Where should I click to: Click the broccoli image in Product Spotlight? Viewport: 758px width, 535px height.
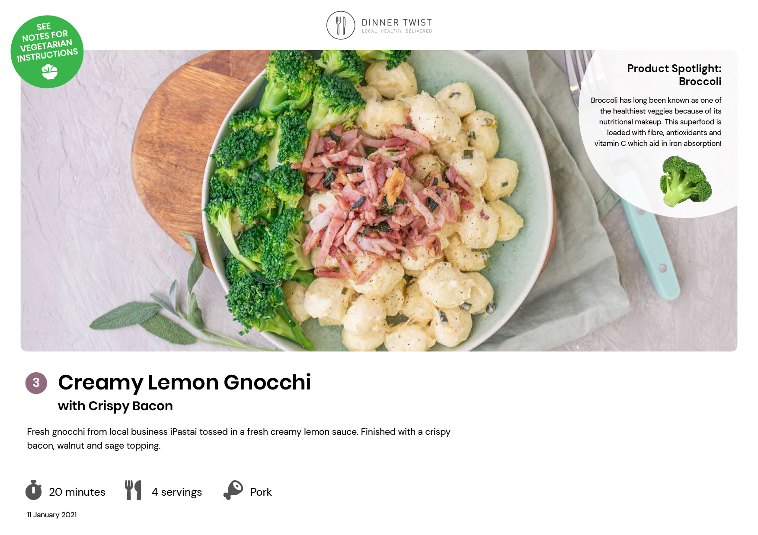pyautogui.click(x=685, y=181)
